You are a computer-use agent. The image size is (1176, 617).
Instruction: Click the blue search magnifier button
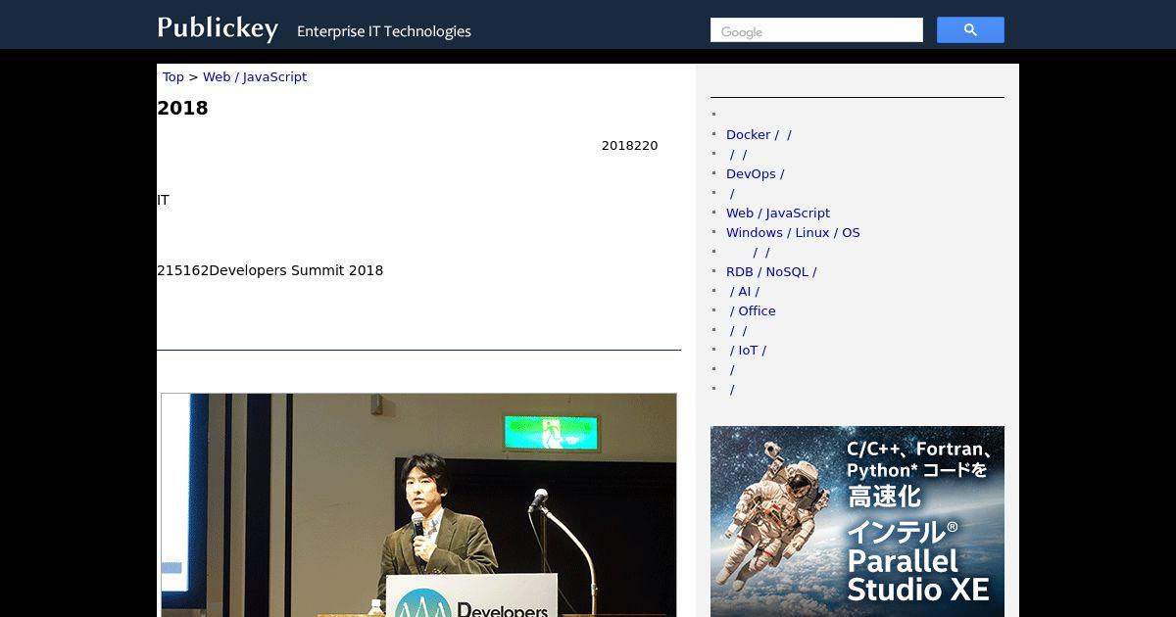point(970,30)
